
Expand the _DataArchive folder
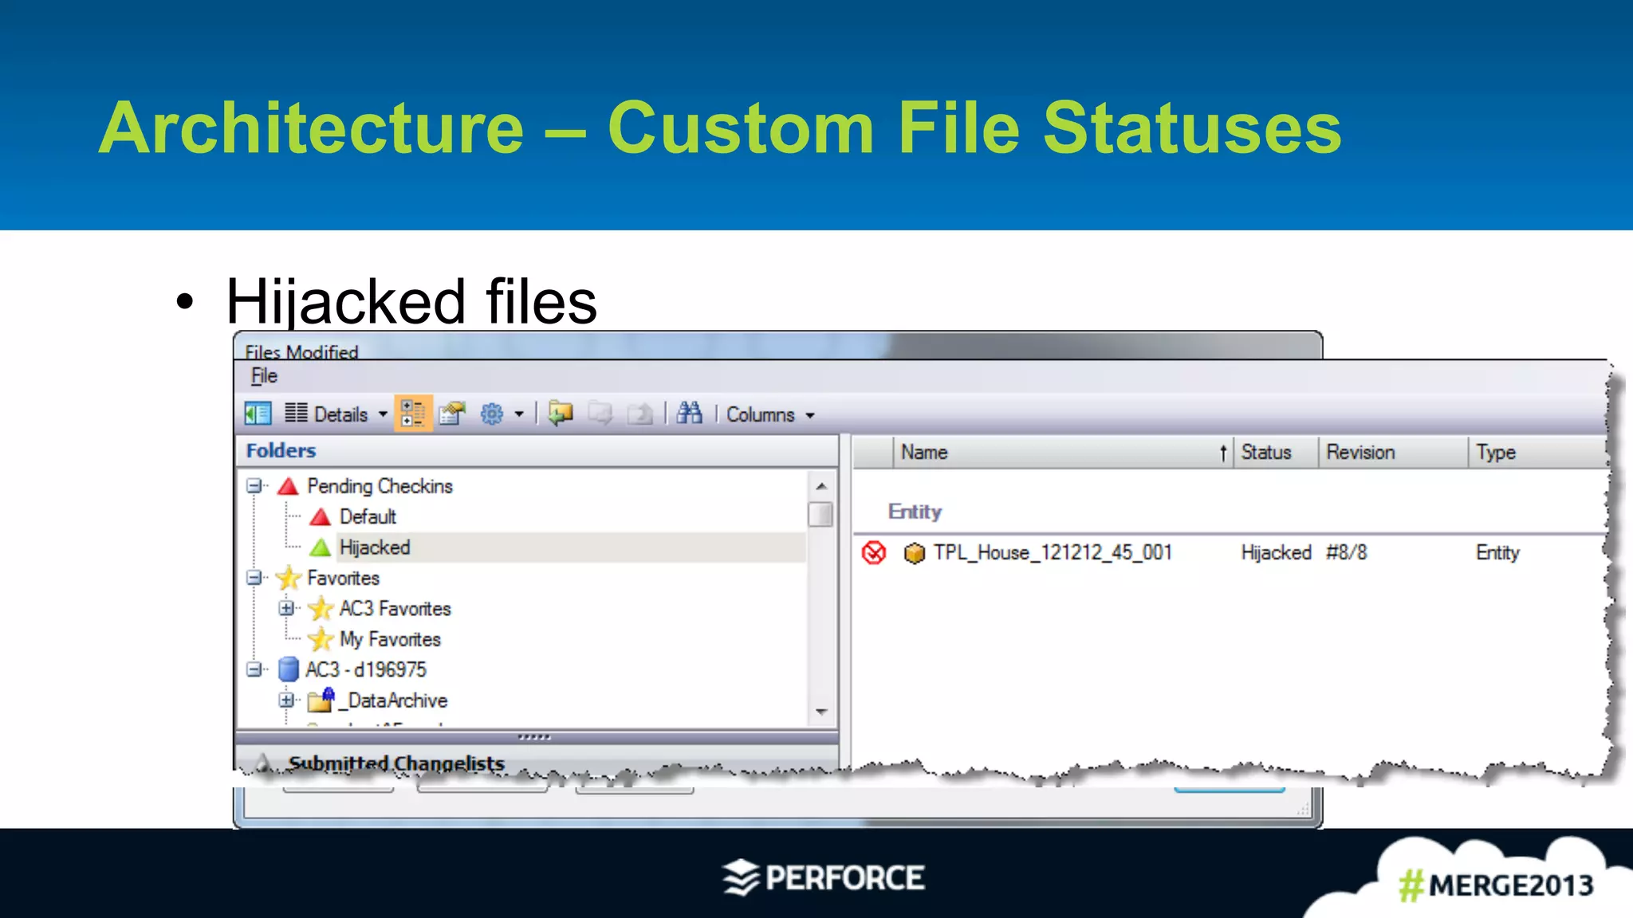tap(285, 700)
